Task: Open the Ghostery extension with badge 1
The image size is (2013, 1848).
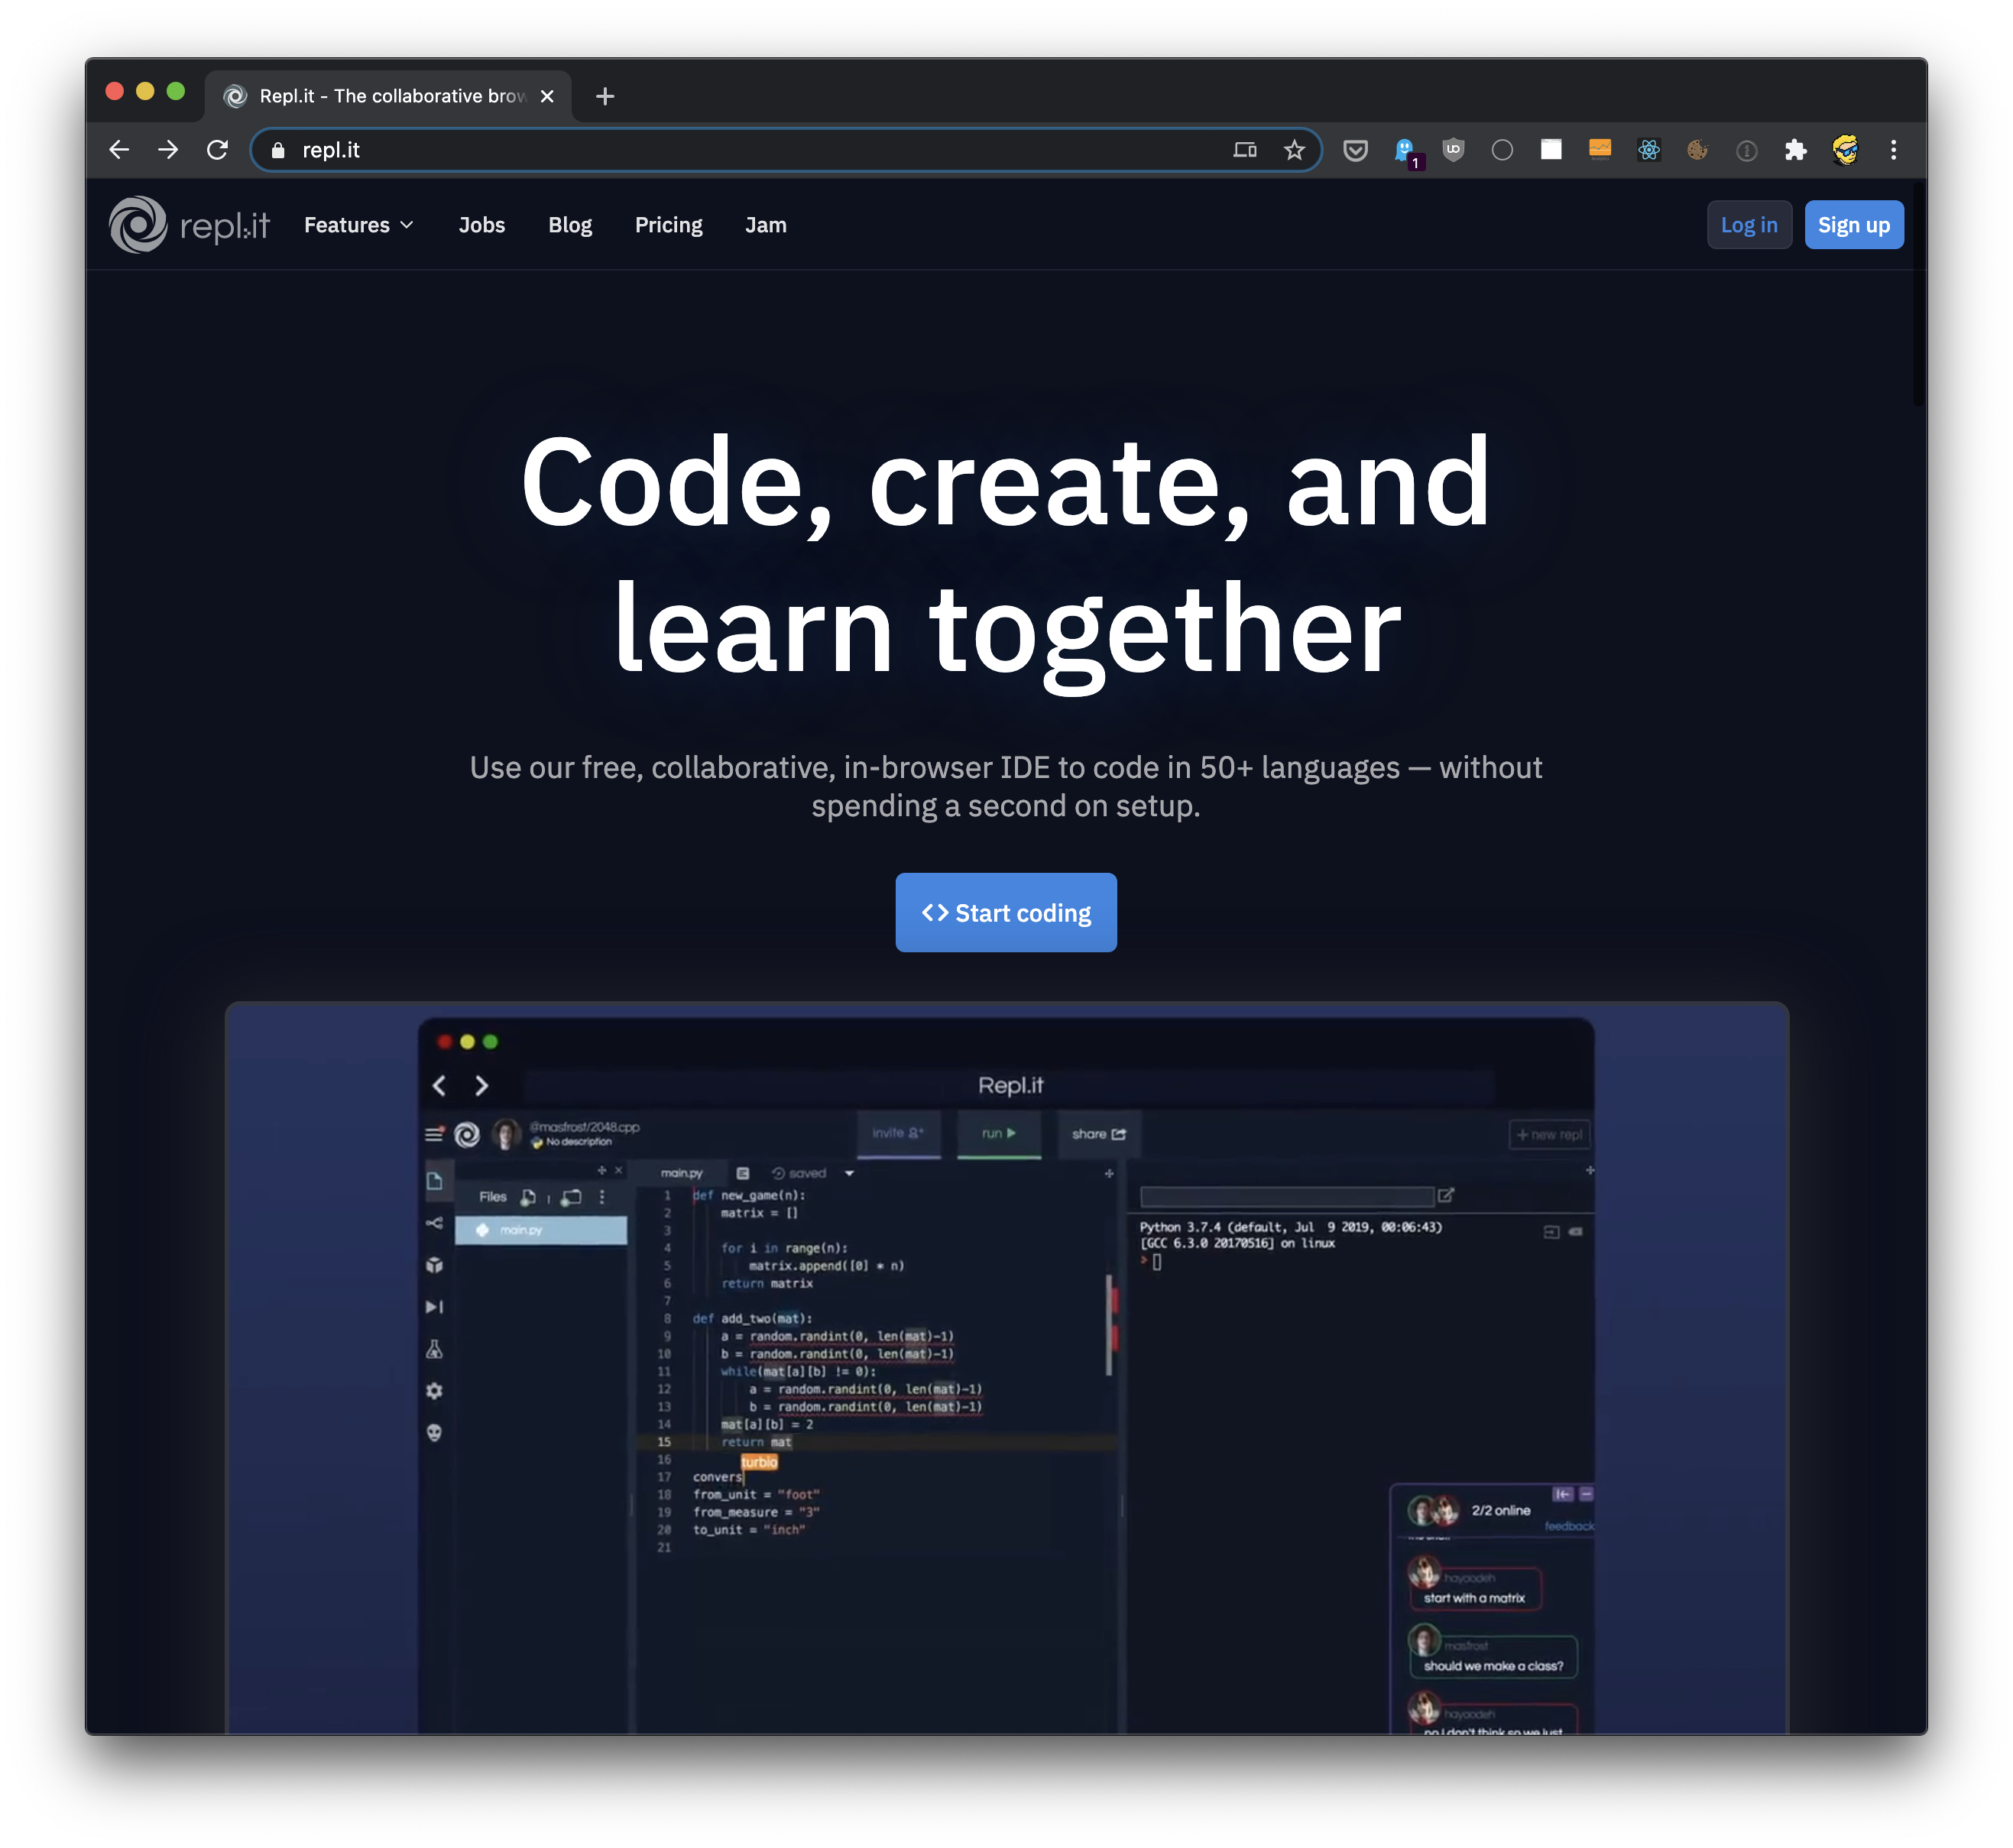Action: pyautogui.click(x=1406, y=152)
